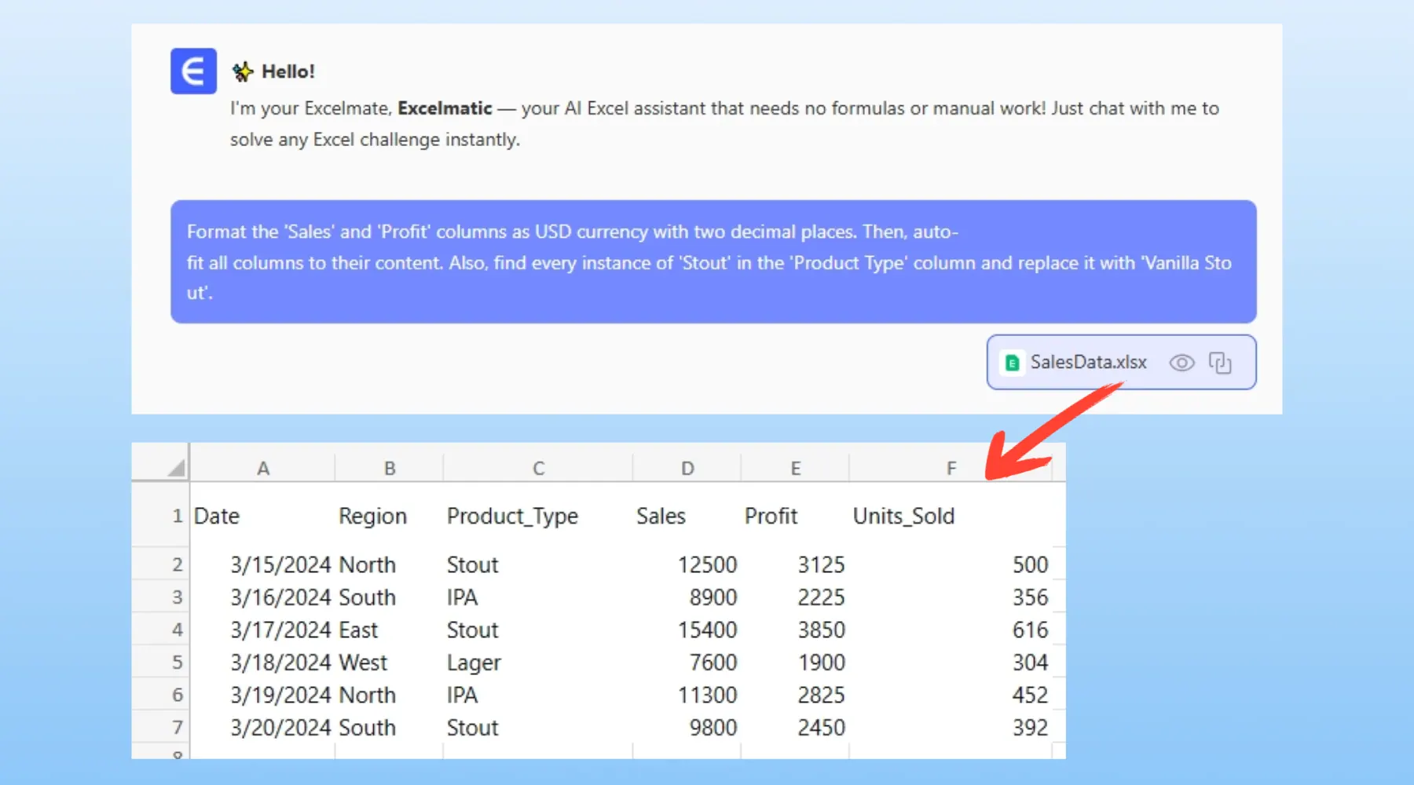This screenshot has height=785, width=1414.
Task: Select column E header
Action: (796, 469)
